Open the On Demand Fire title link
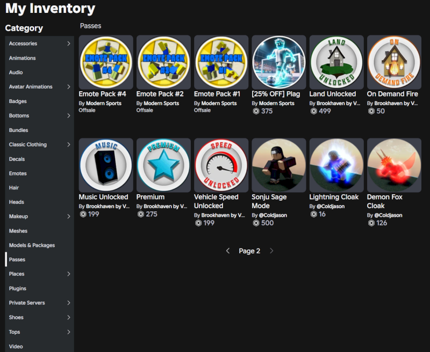The image size is (430, 352). click(x=392, y=94)
